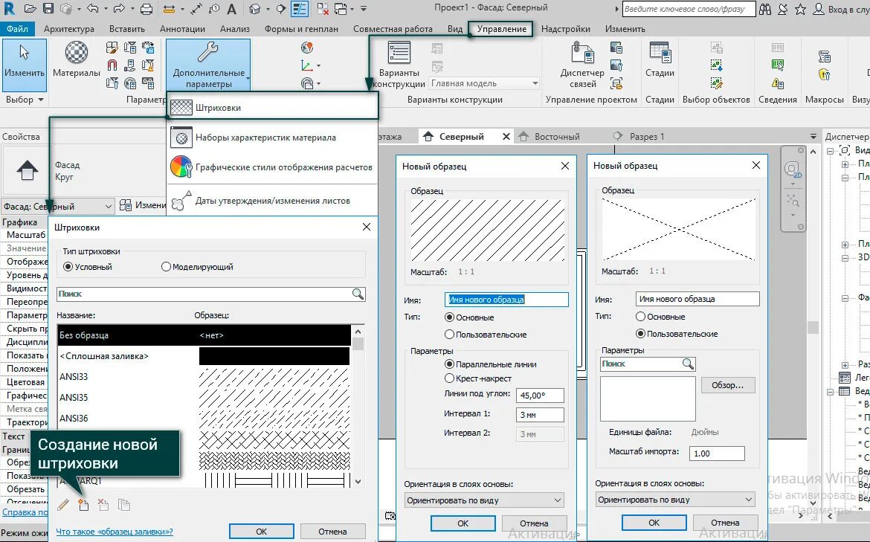Open the Архитектура ribbon tab
870x542 pixels.
(x=69, y=29)
